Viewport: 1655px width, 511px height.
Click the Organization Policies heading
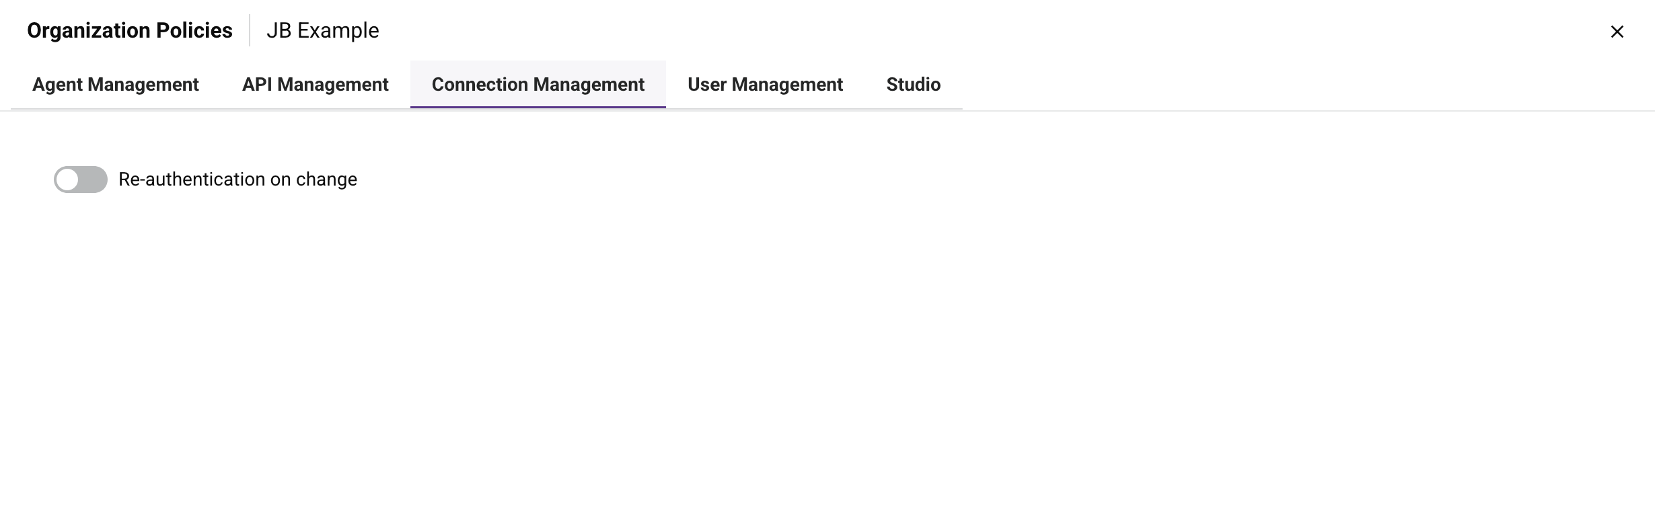coord(129,31)
